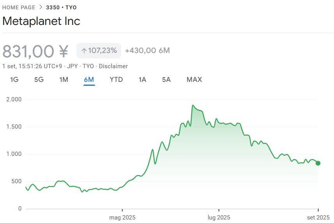Select the 5A time range

[x=166, y=80]
